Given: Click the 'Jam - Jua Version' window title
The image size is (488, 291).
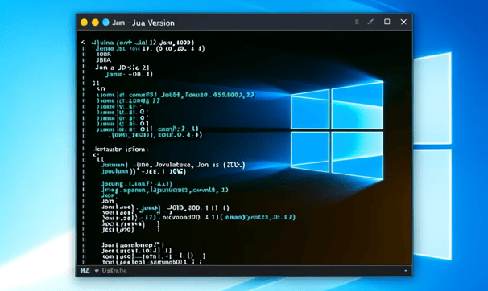Looking at the screenshot, I should (x=143, y=23).
